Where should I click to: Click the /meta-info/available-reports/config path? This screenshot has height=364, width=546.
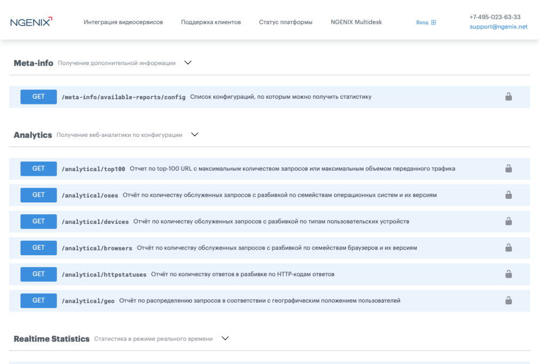click(x=124, y=97)
